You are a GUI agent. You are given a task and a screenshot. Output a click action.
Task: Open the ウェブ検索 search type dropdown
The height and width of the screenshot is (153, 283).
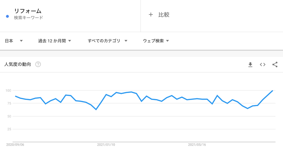[x=156, y=41]
